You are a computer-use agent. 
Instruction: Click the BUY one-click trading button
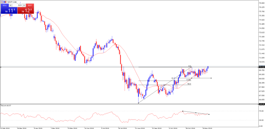click(x=30, y=5)
